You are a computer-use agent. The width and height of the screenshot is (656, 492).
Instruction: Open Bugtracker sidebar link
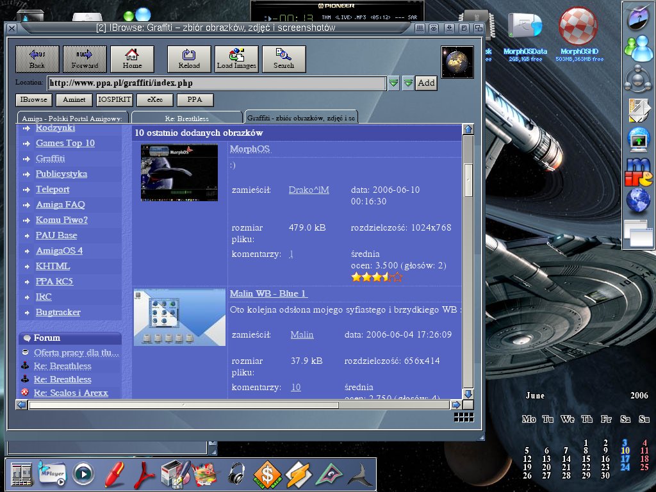(58, 312)
